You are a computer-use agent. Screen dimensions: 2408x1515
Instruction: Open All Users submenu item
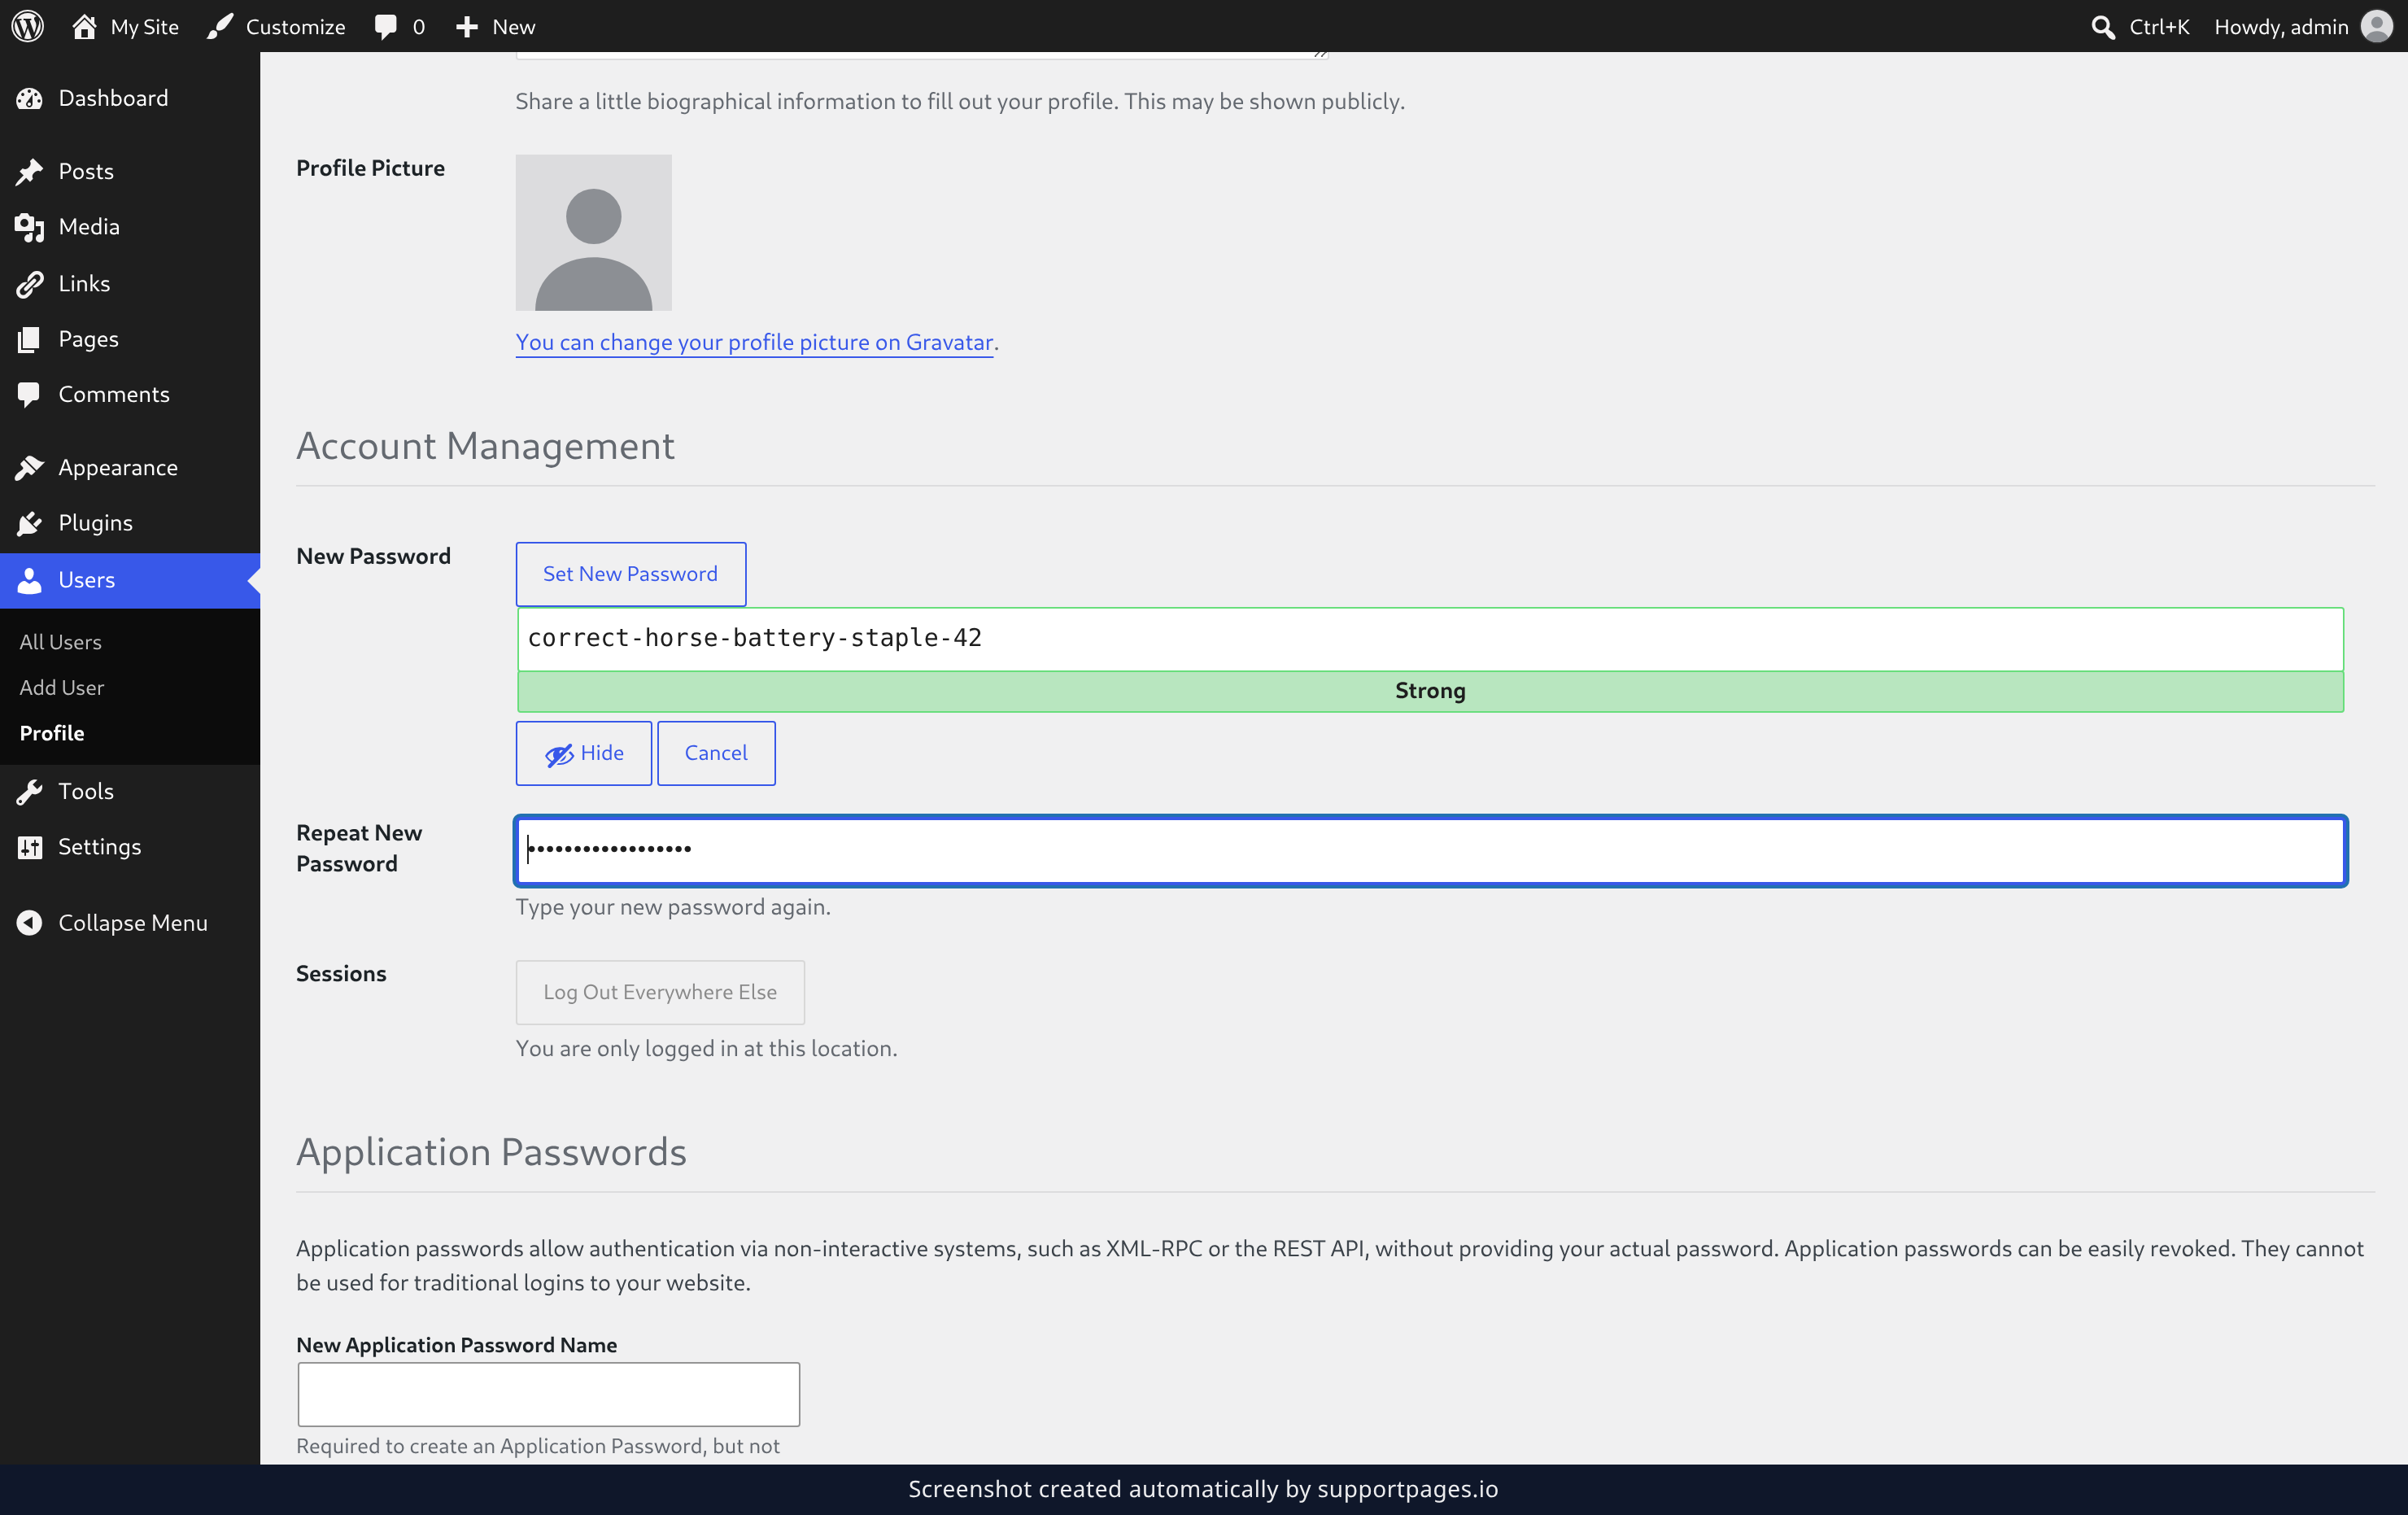(x=60, y=642)
